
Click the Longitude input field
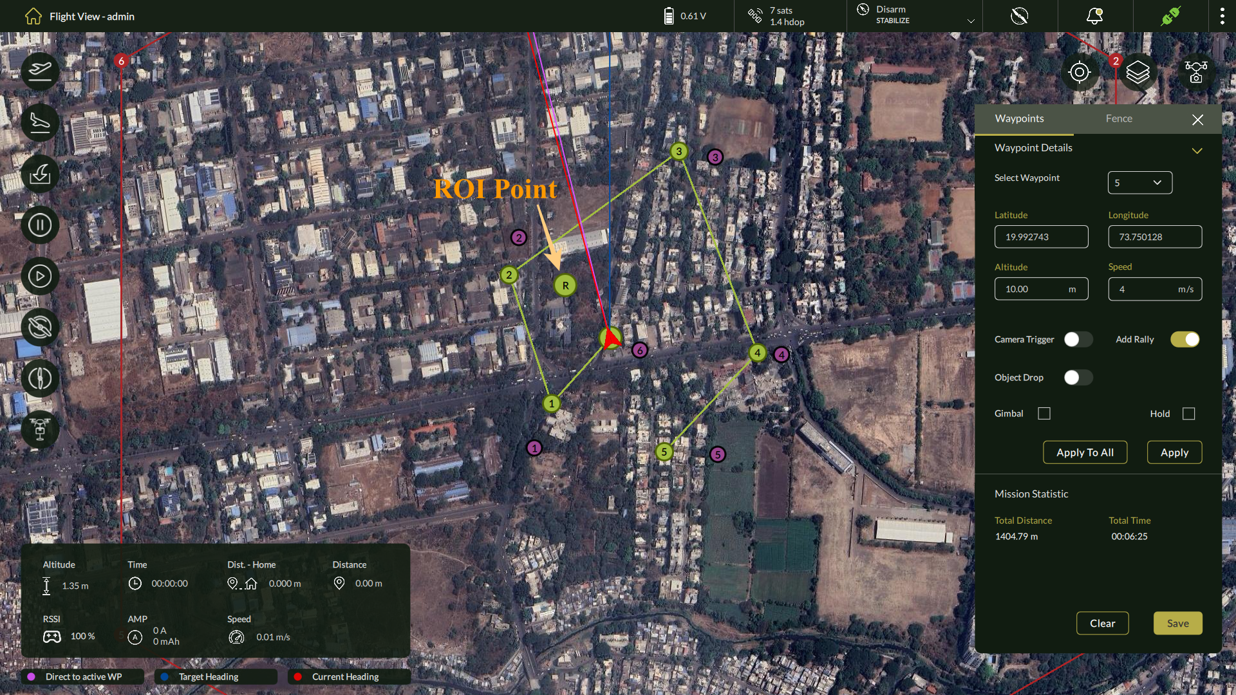click(1155, 237)
